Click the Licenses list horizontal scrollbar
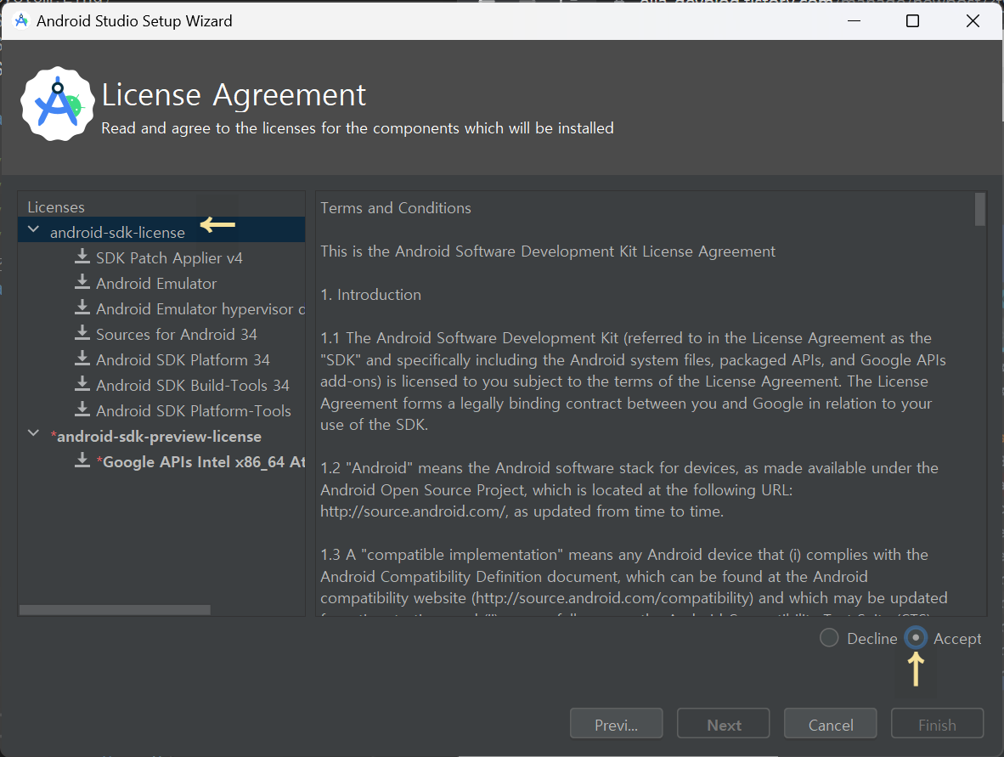Image resolution: width=1004 pixels, height=757 pixels. click(x=115, y=610)
